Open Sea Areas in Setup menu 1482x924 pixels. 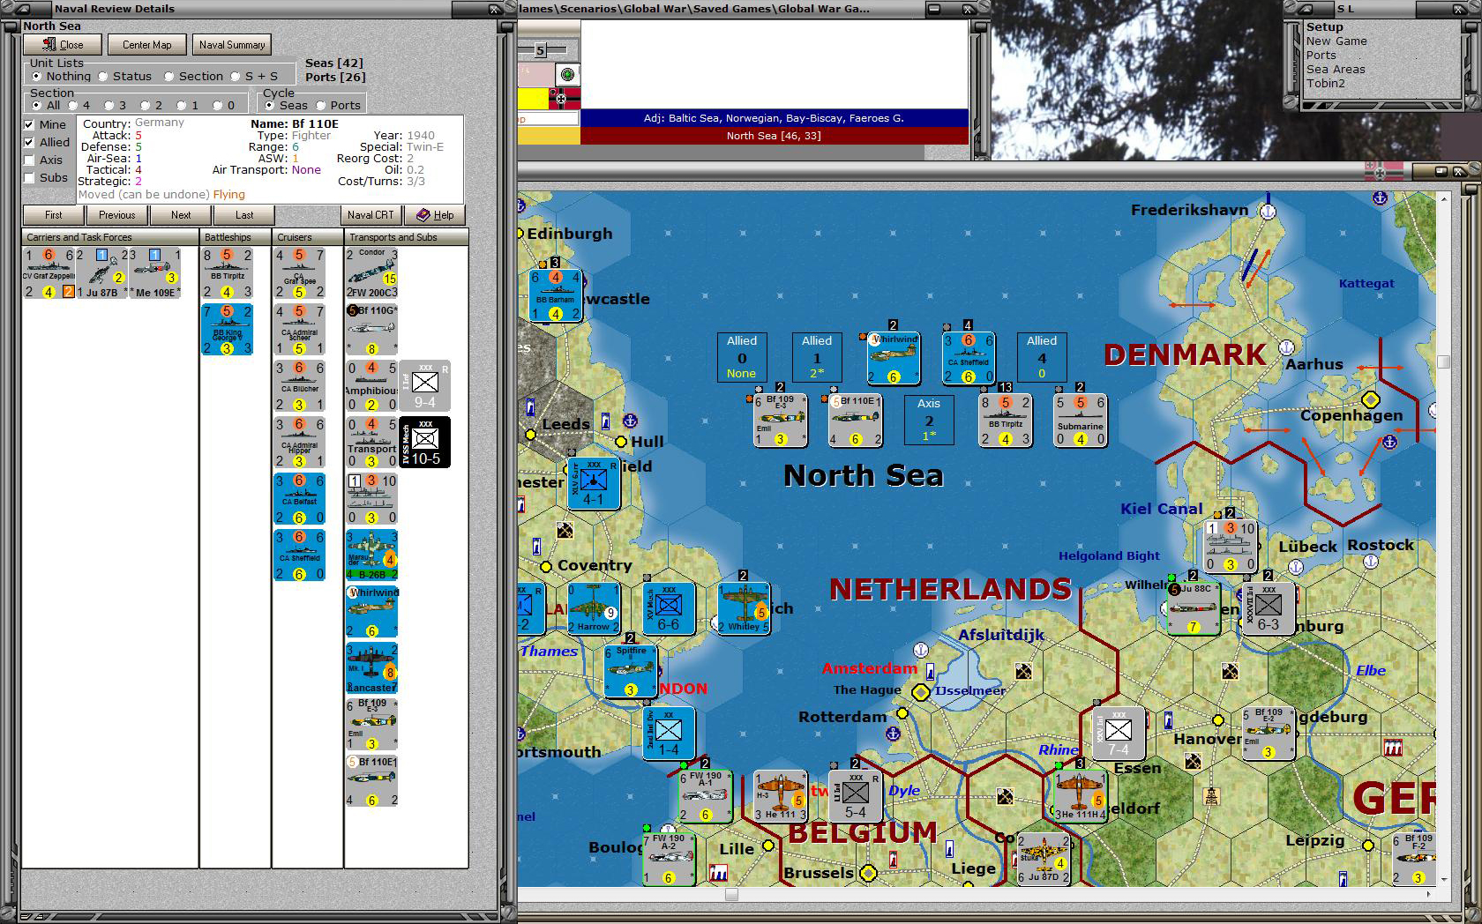click(1336, 70)
